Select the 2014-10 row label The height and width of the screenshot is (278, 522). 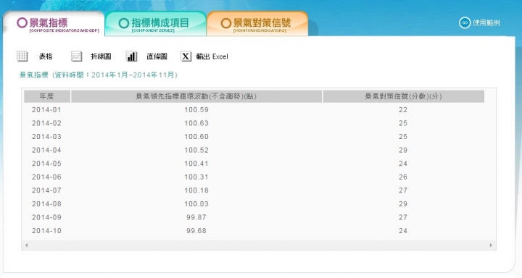point(46,231)
